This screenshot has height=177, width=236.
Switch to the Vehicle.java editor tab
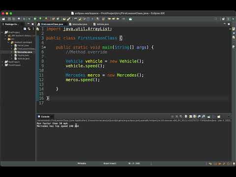pos(101,24)
